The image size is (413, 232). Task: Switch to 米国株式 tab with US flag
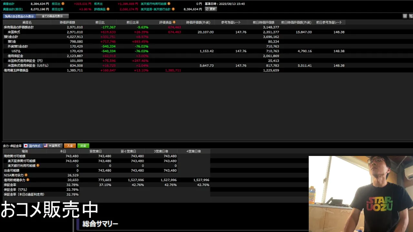coord(52,146)
